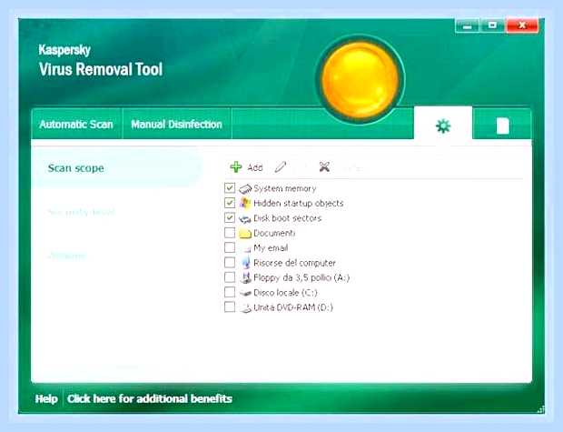Click the Documenti folder icon
563x432 pixels.
[x=245, y=233]
